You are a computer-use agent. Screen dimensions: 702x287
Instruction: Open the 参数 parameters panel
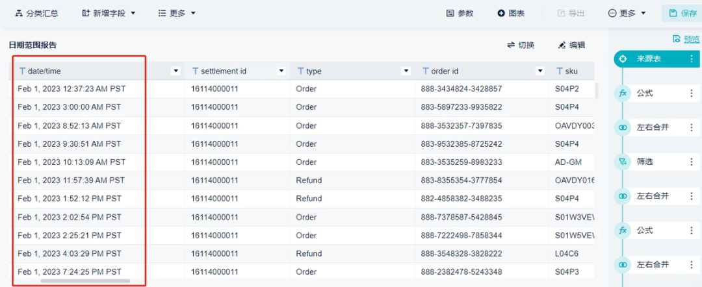(x=460, y=13)
